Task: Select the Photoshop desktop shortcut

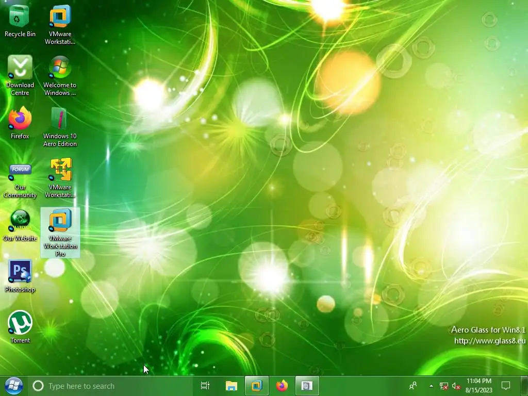Action: [x=20, y=276]
